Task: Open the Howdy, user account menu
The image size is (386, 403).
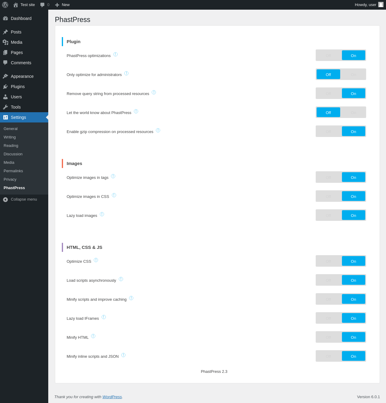Action: [369, 5]
